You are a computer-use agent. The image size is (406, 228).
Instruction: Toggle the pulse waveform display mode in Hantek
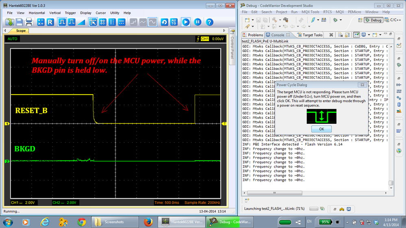click(x=62, y=22)
